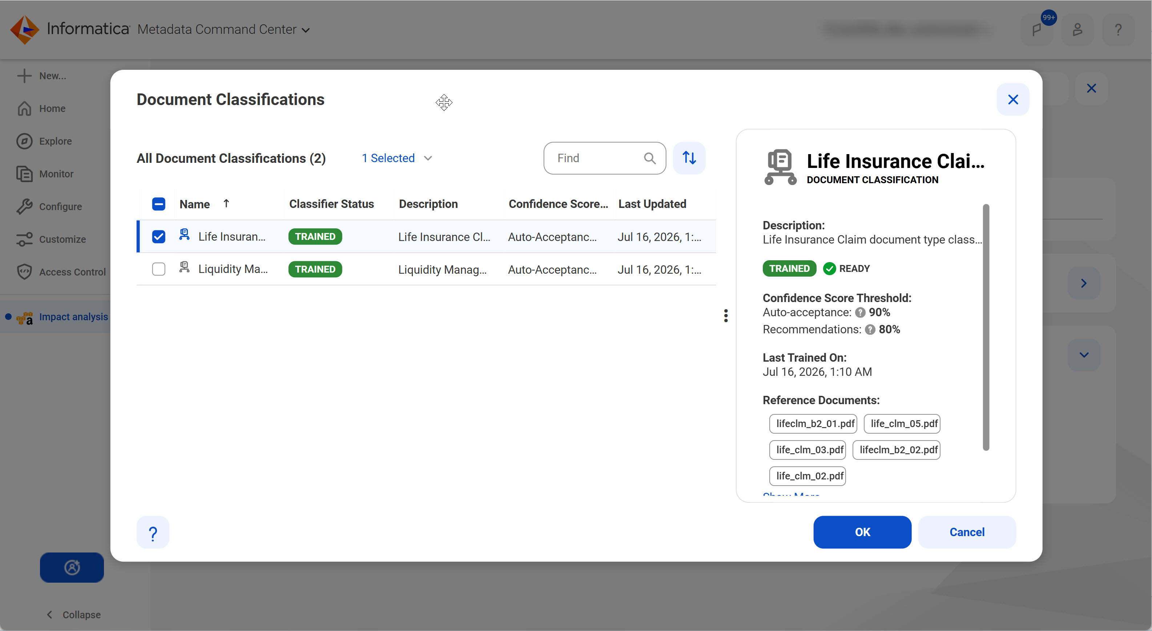Expand the 1 Selected dropdown
The height and width of the screenshot is (631, 1152).
(397, 158)
